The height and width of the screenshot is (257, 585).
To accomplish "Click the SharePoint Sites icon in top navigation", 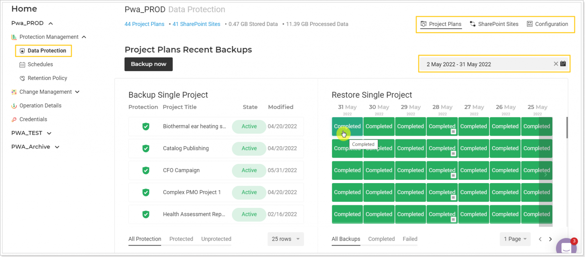I will (x=472, y=24).
